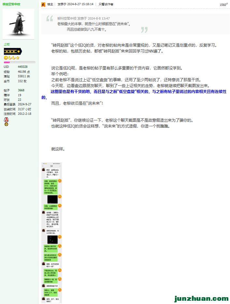Click the 帖子 post count 3668
Viewport: 230px width, 304px height.
click(x=21, y=90)
